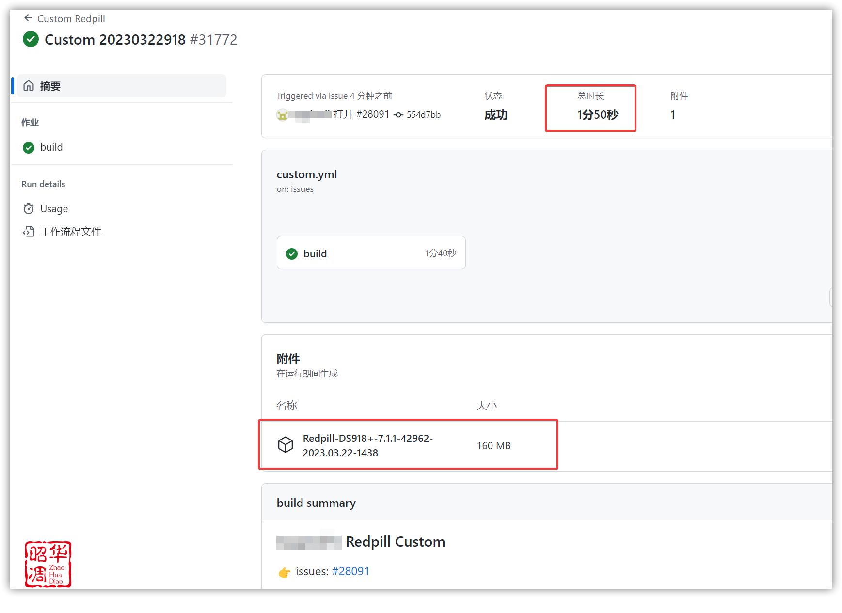Click the 总时长 1分50秒 duration value

[597, 115]
